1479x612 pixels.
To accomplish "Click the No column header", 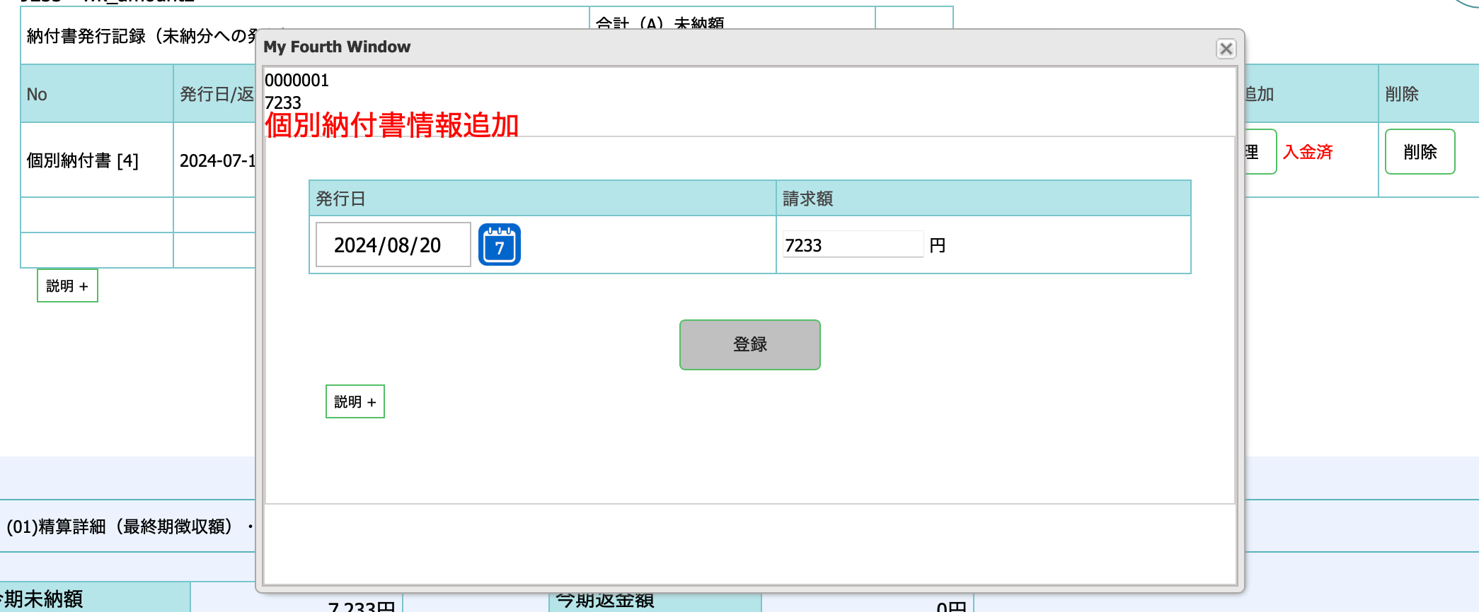I will (37, 94).
